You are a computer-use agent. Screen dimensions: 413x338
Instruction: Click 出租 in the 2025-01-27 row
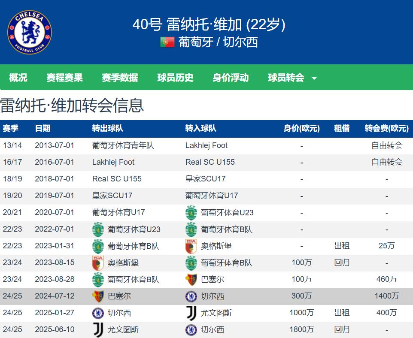(342, 313)
